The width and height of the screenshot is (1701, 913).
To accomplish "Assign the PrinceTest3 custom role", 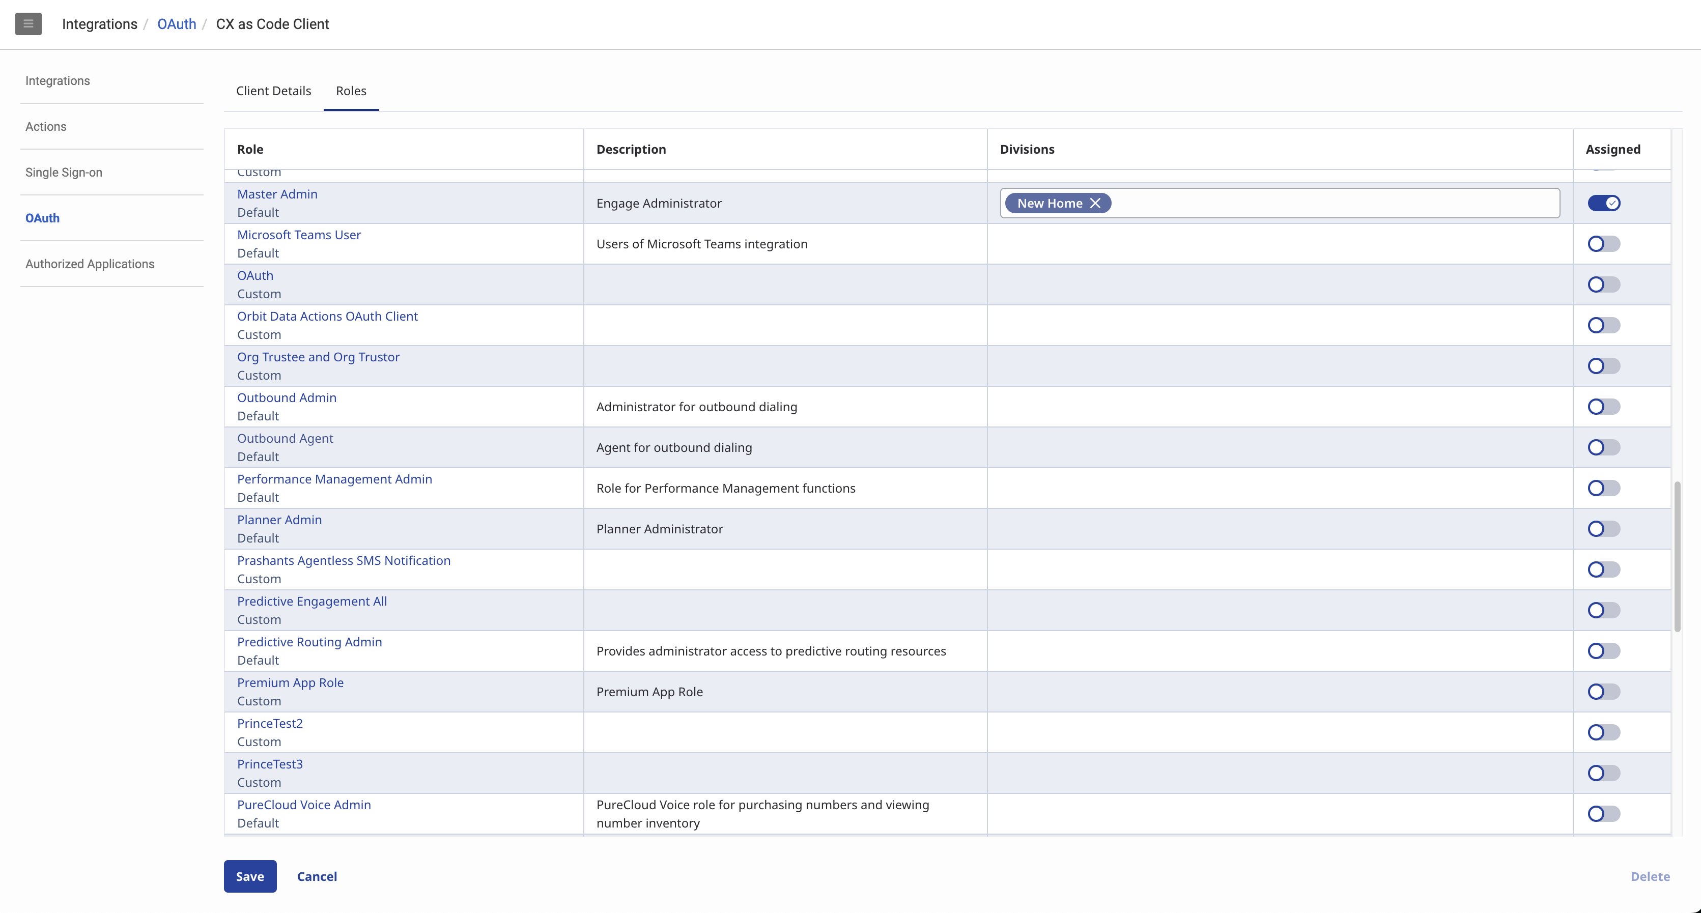I will coord(1603,773).
